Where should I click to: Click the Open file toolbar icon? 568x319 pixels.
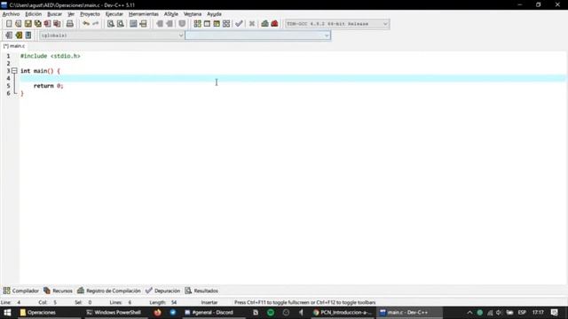pyautogui.click(x=18, y=24)
